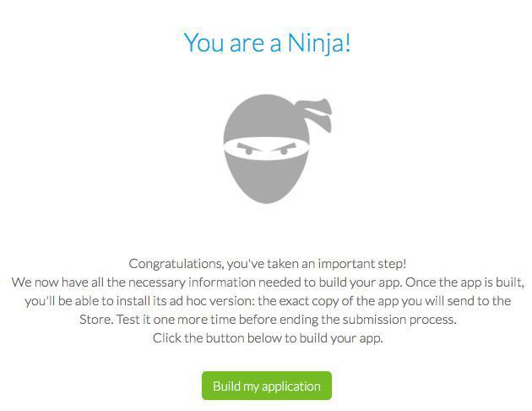This screenshot has height=411, width=532.
Task: Click the lower chin area of ninja mask
Action: click(x=265, y=188)
